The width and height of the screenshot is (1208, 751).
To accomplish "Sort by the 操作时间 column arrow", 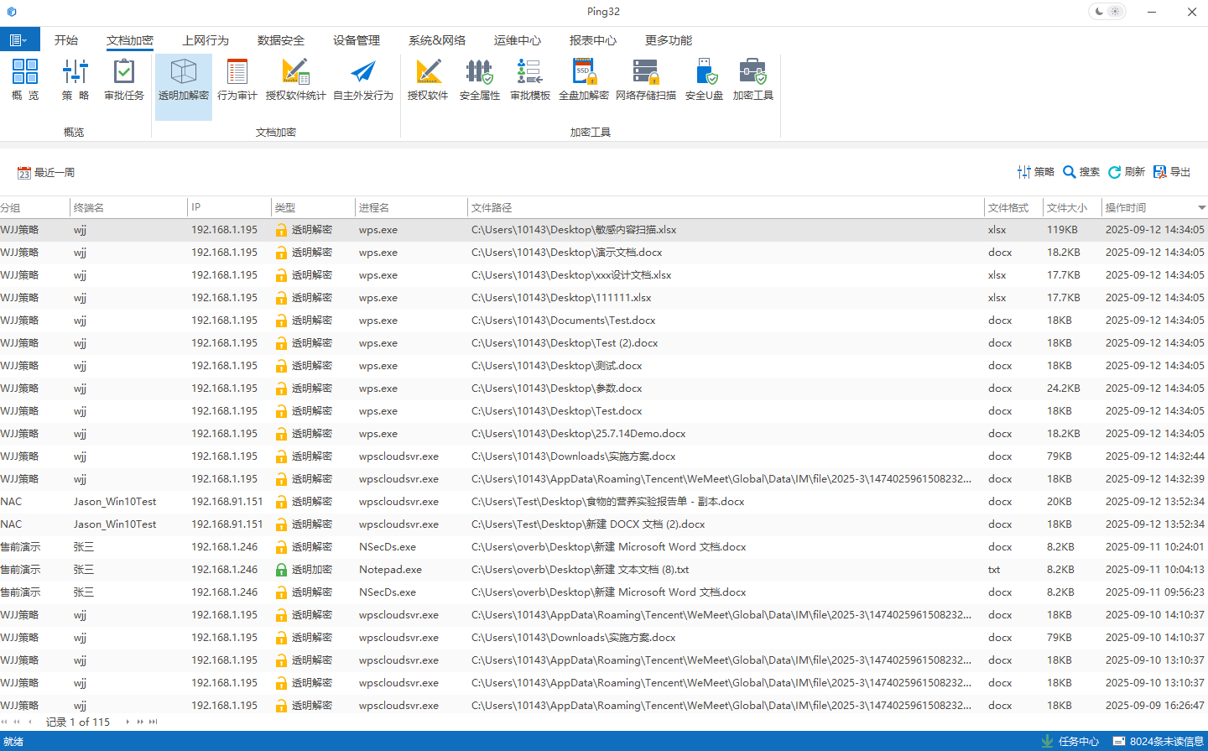I will [1201, 208].
